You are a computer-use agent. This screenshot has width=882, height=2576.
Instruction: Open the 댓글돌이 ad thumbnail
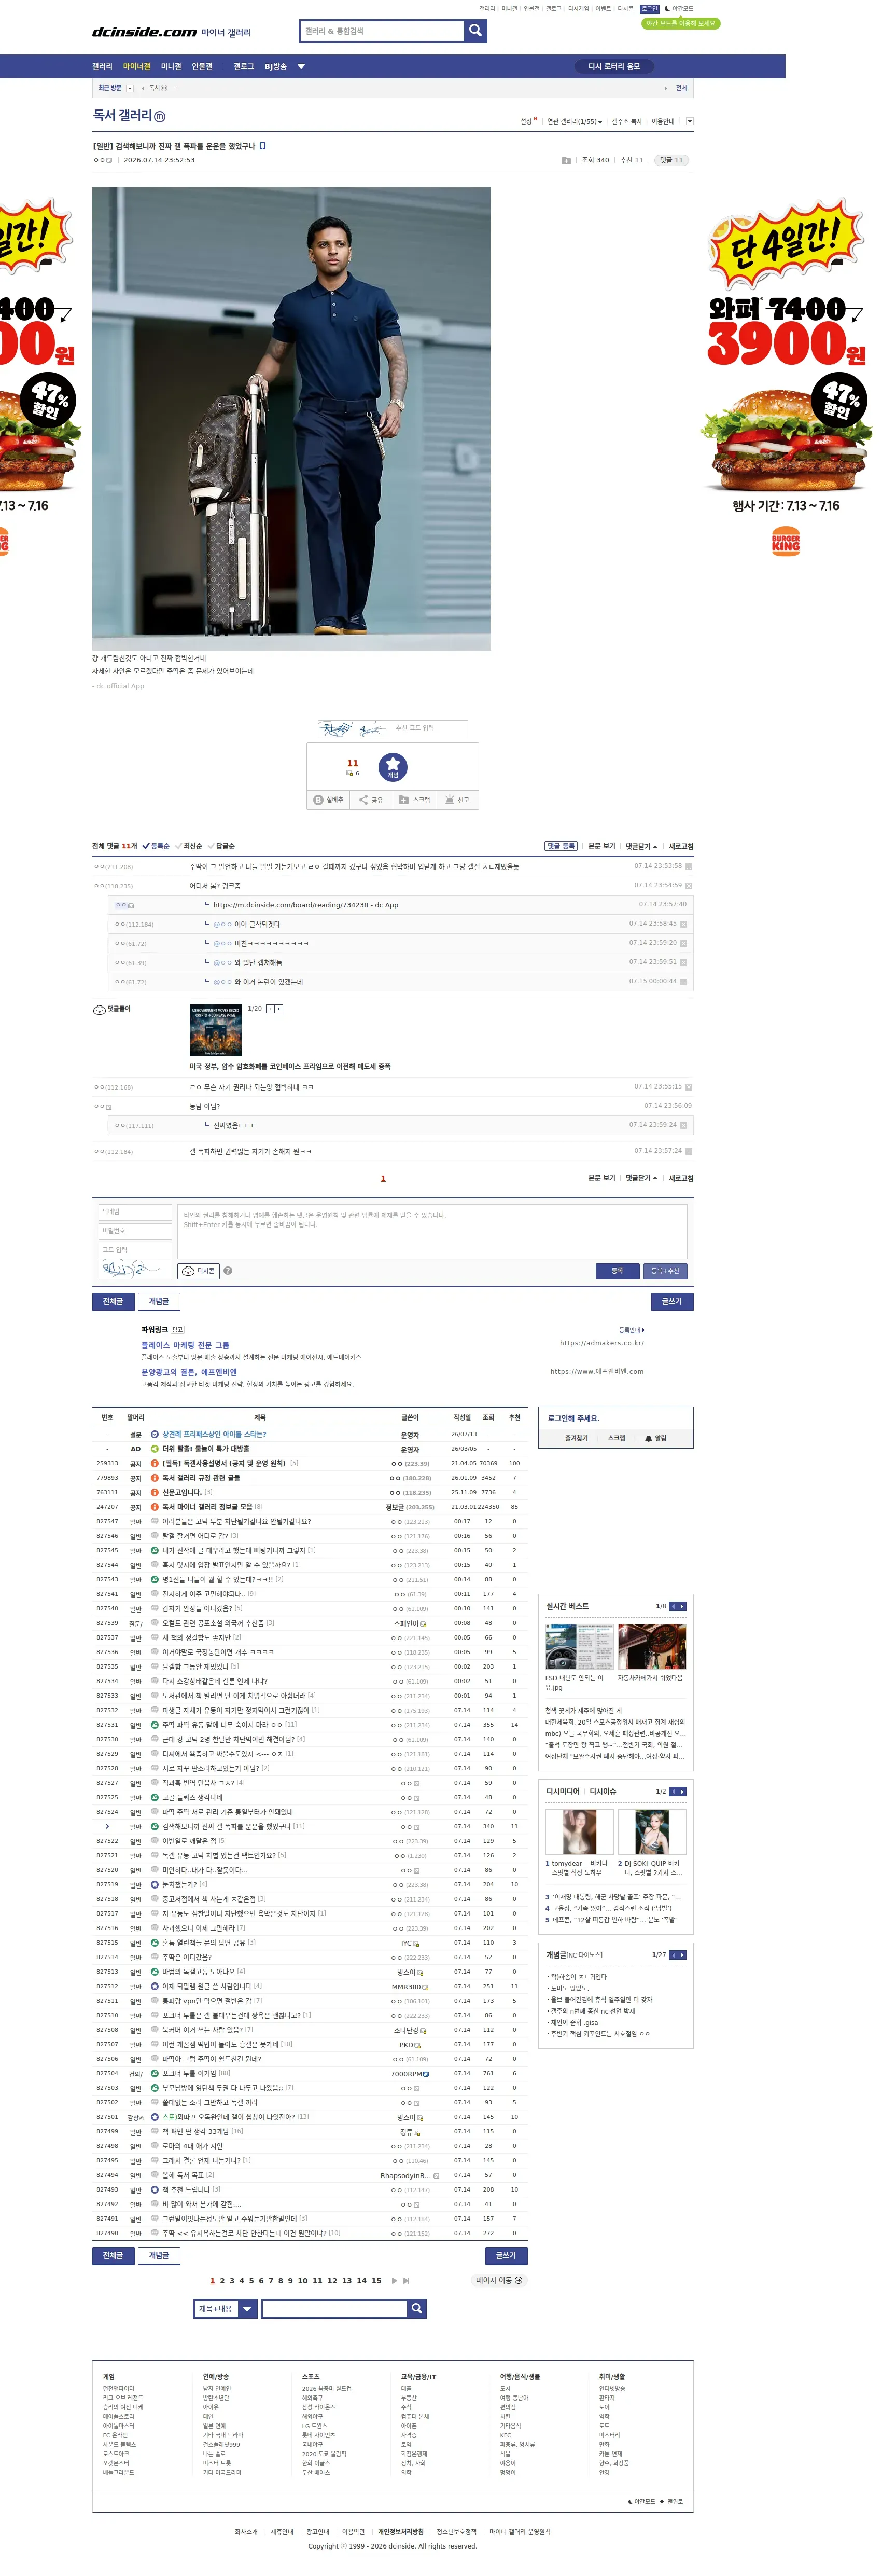tap(216, 1031)
